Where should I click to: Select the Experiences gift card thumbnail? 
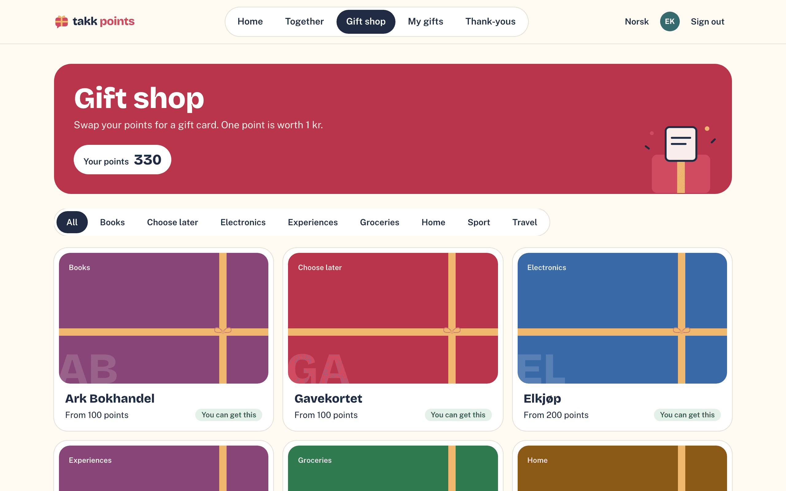pyautogui.click(x=163, y=468)
